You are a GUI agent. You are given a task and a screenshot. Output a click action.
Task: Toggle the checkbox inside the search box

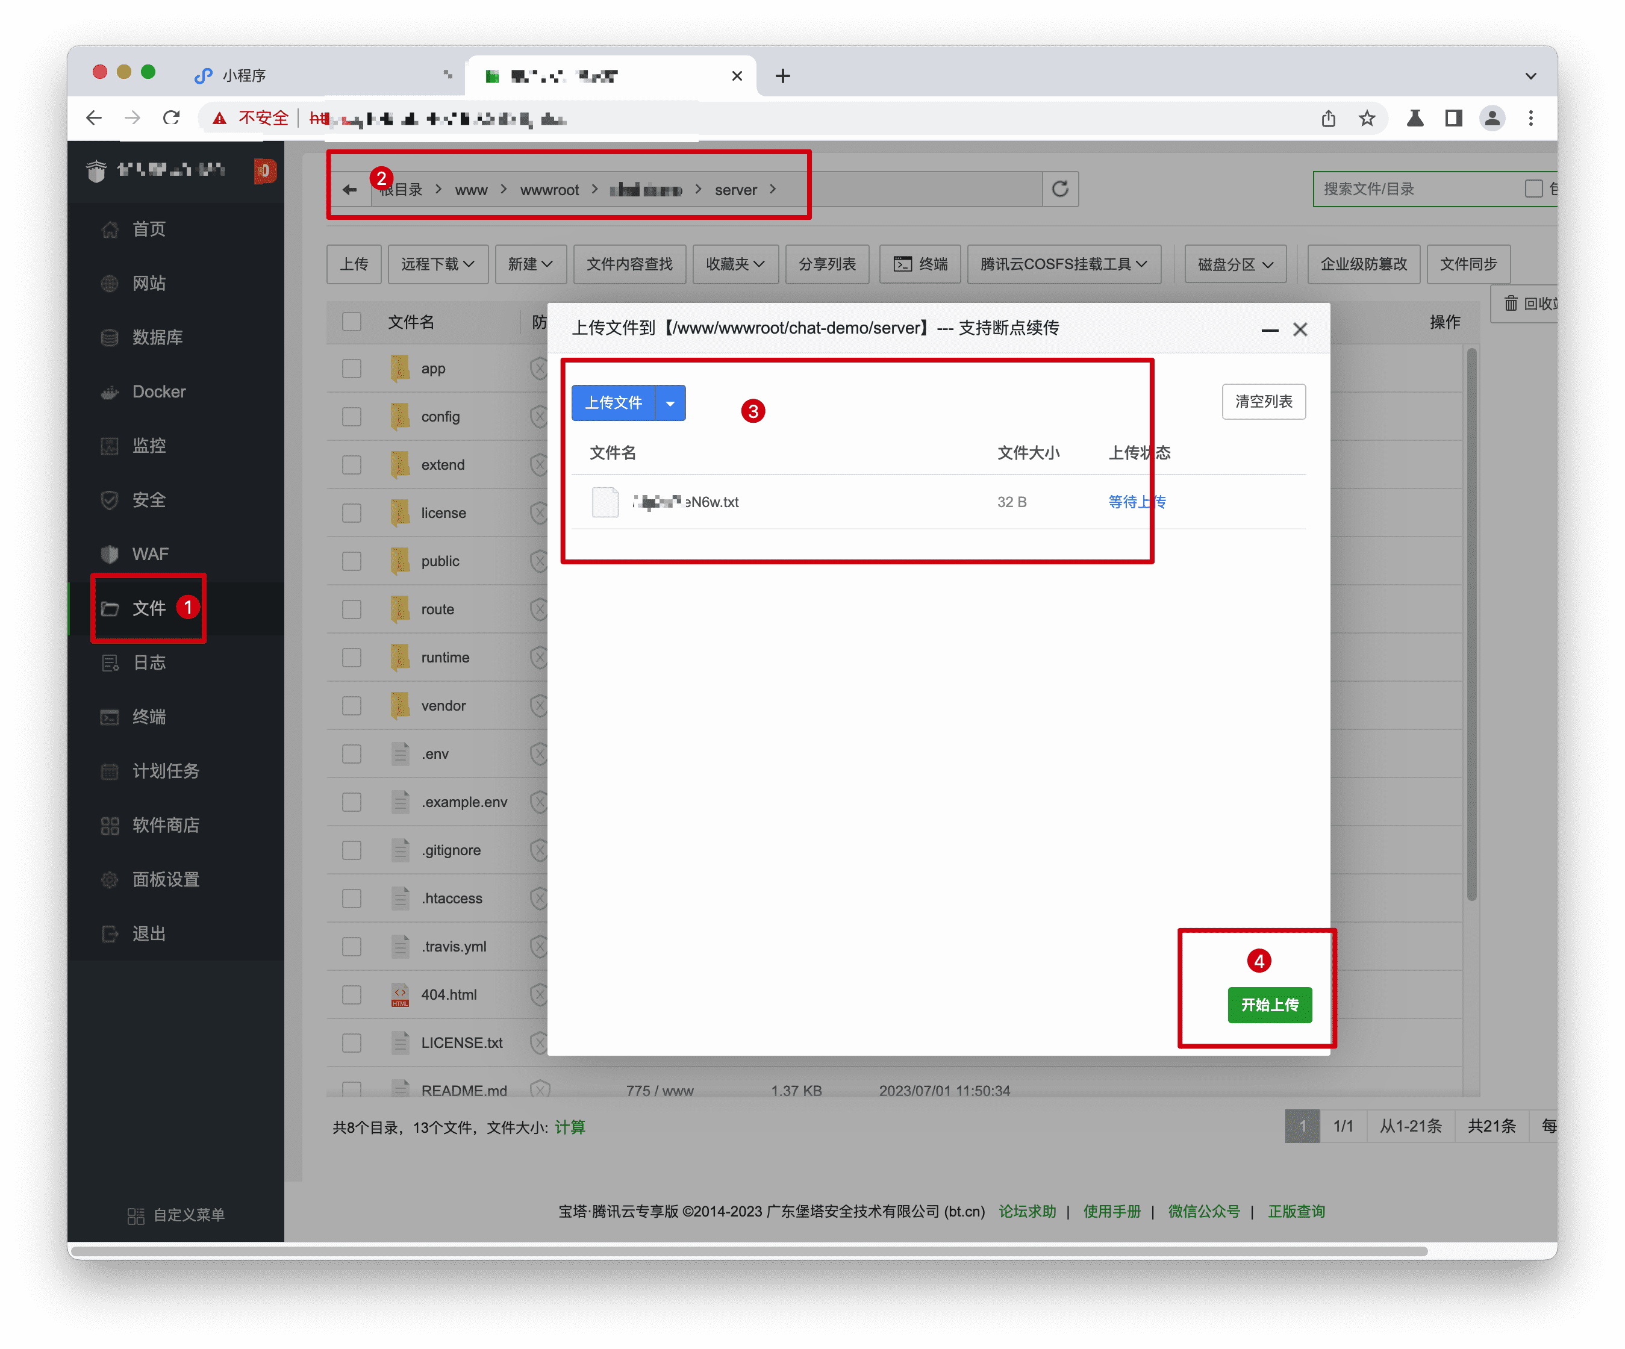pyautogui.click(x=1533, y=188)
